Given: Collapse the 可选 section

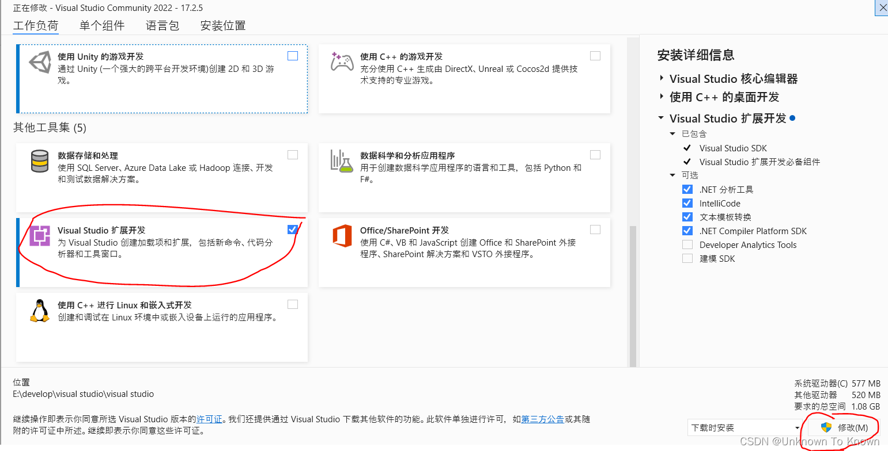Looking at the screenshot, I should (x=672, y=175).
